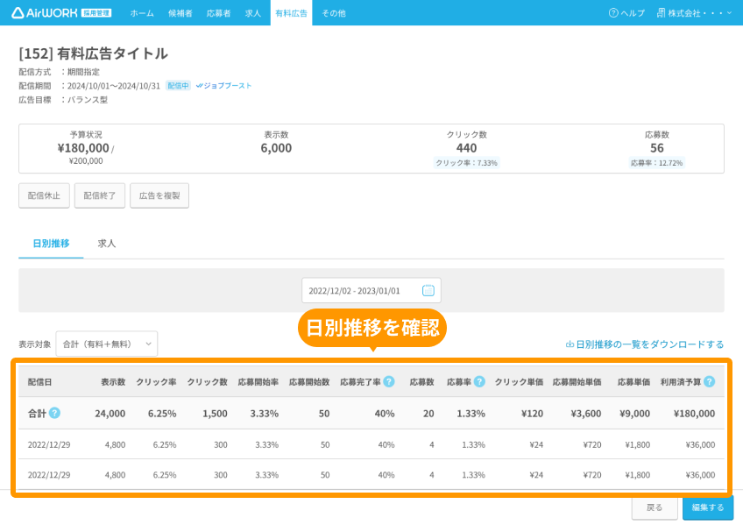Click ¥180,000 in 合計 row
Screen dimensions: 743x525
[694, 414]
